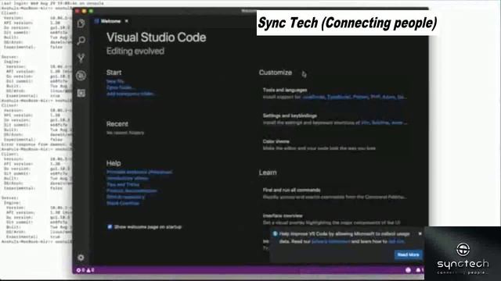Click the 'Recent' section heading

tap(117, 124)
